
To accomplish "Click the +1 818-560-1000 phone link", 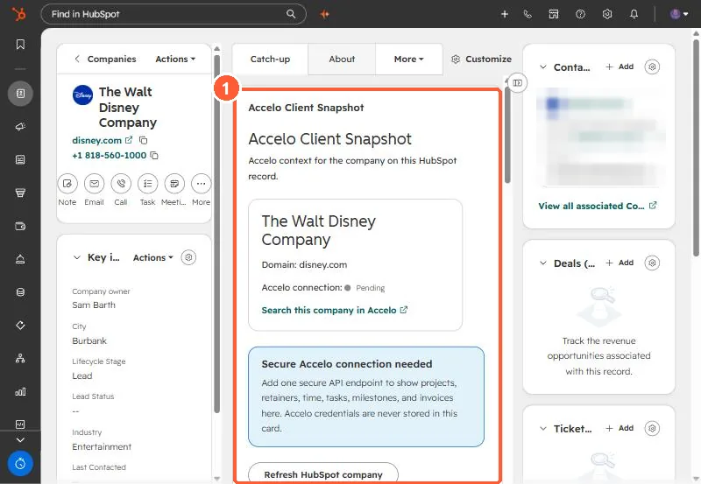I will click(109, 156).
